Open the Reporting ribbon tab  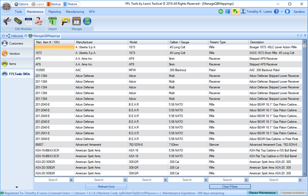click(55, 12)
